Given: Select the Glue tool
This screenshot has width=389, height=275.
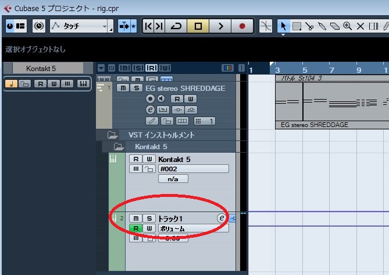Looking at the screenshot, I should point(322,26).
